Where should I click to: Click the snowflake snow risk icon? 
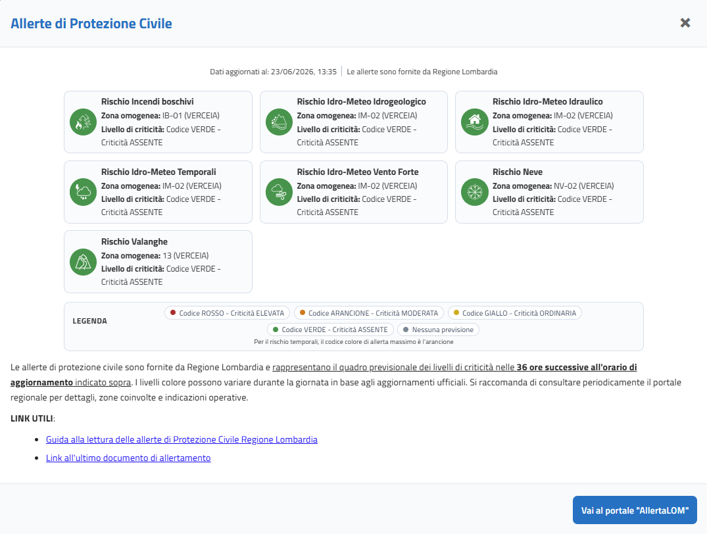click(x=475, y=192)
